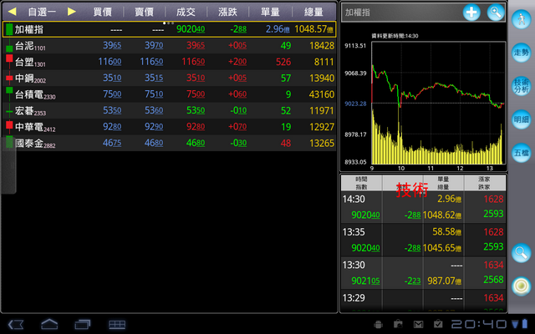Tap 資料更新時間 14:30 label
The image size is (535, 334).
pos(395,36)
